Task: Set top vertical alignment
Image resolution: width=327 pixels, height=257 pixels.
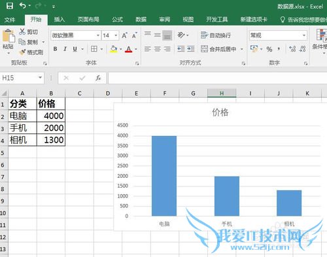Action: click(148, 33)
